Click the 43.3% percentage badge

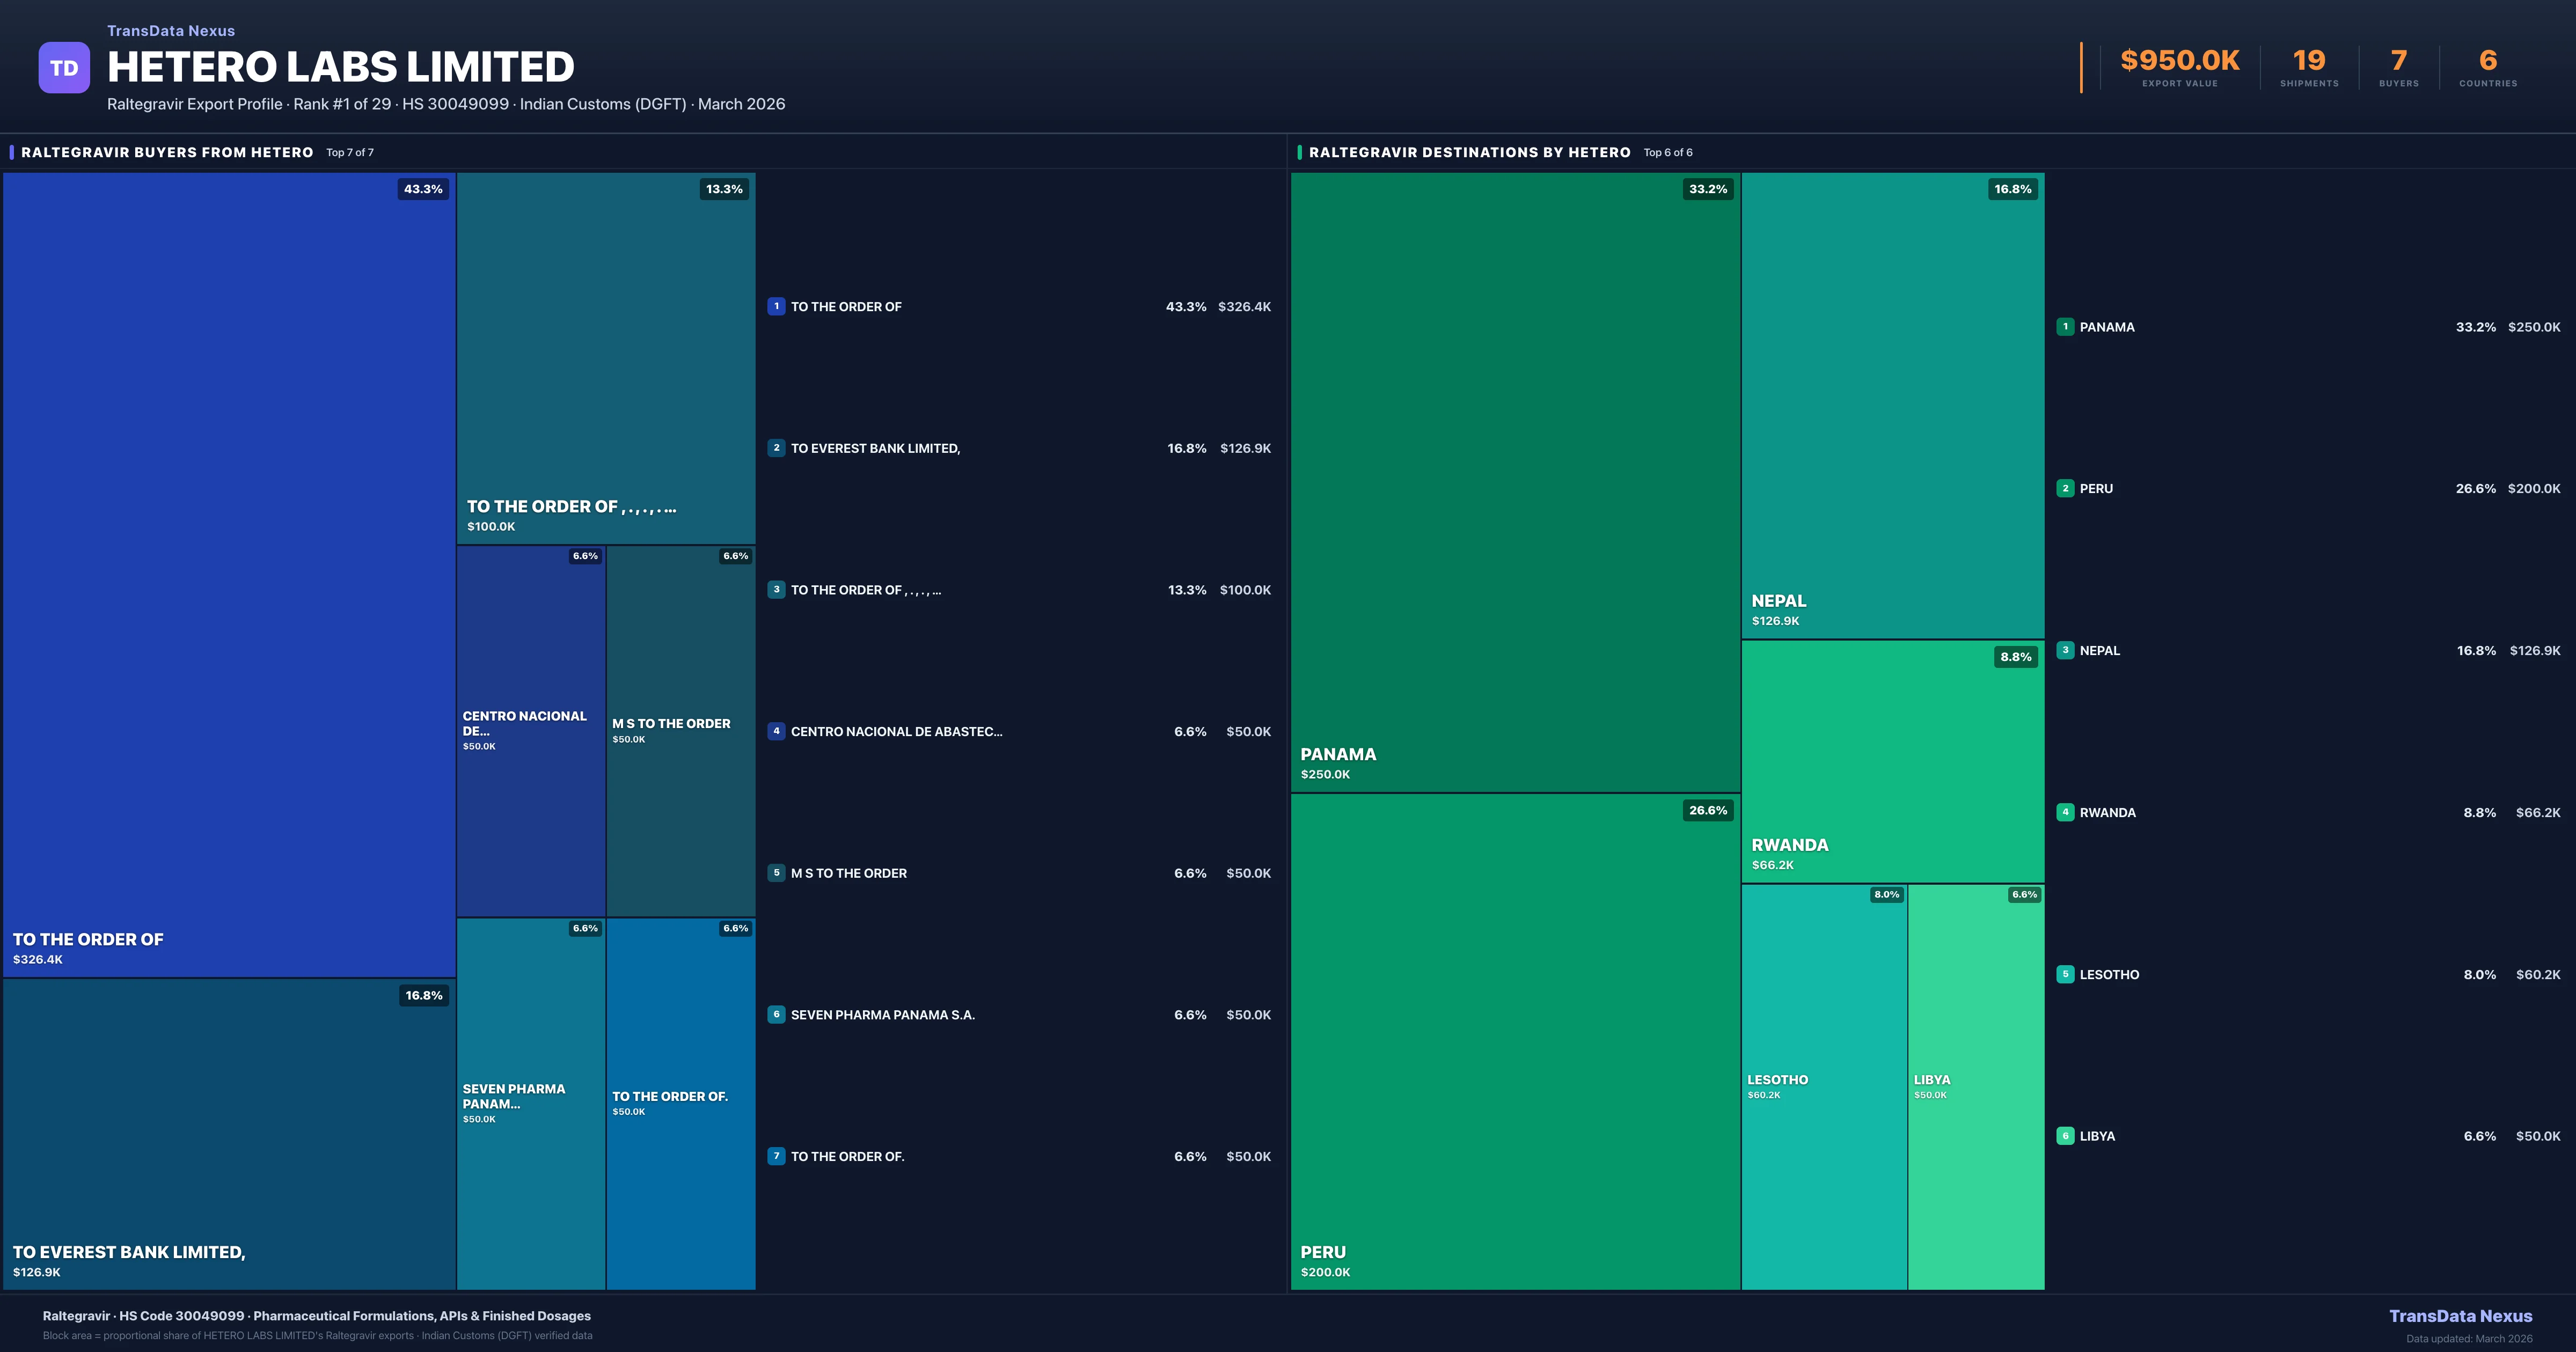coord(423,189)
